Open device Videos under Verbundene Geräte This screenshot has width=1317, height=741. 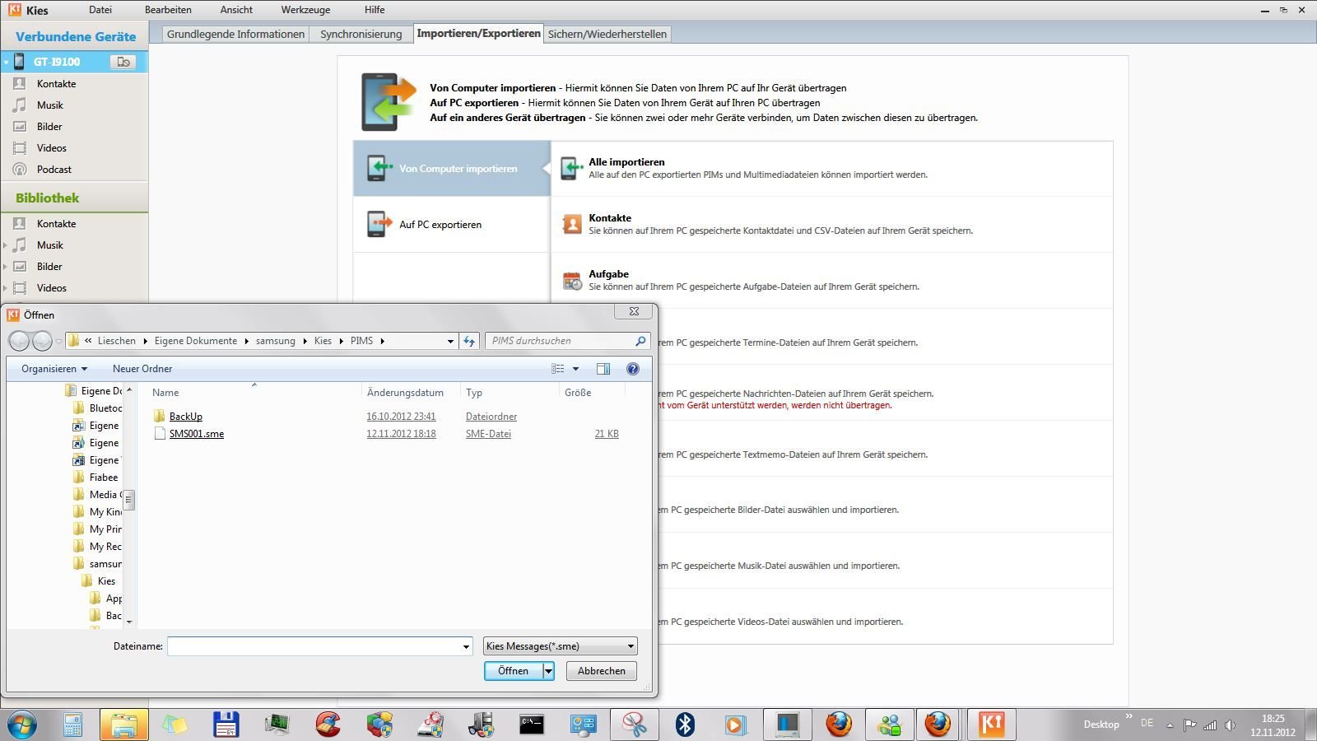click(51, 147)
